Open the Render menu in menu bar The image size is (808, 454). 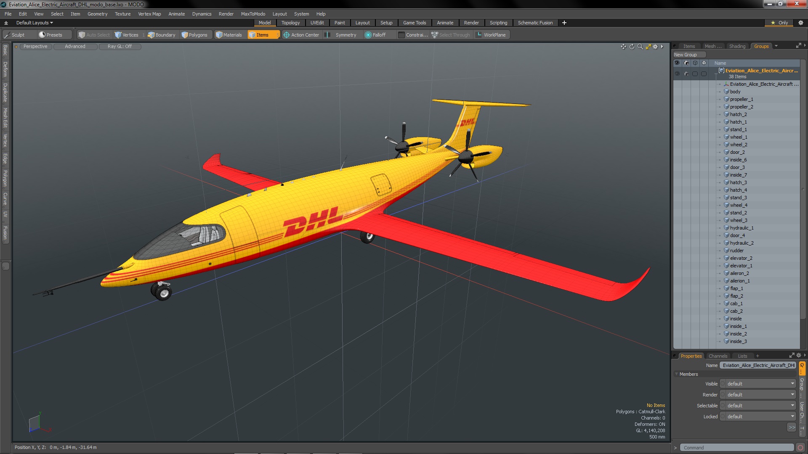click(226, 14)
